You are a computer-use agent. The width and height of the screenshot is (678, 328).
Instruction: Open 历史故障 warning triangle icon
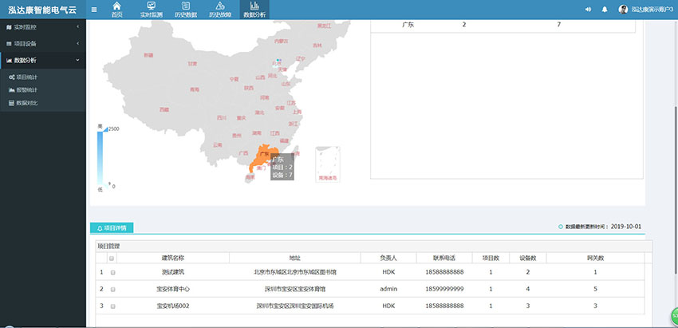click(220, 7)
